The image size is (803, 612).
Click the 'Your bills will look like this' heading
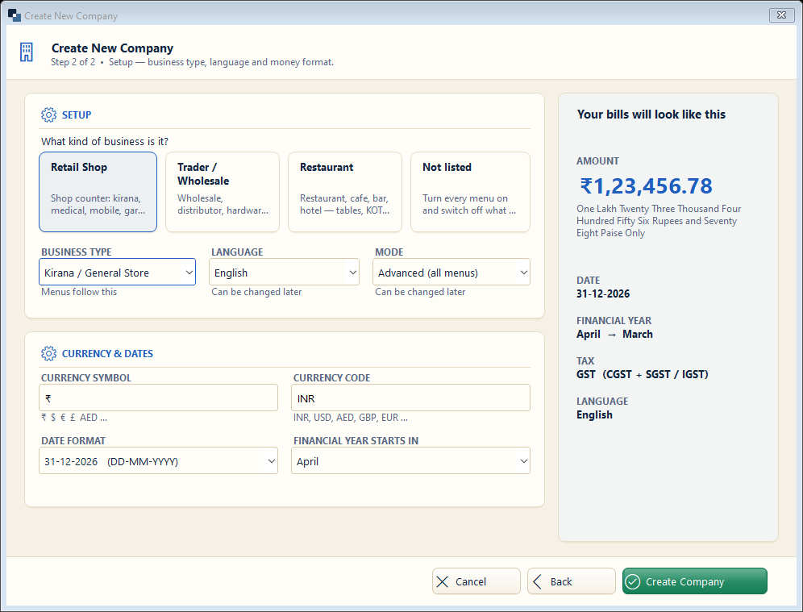click(651, 114)
